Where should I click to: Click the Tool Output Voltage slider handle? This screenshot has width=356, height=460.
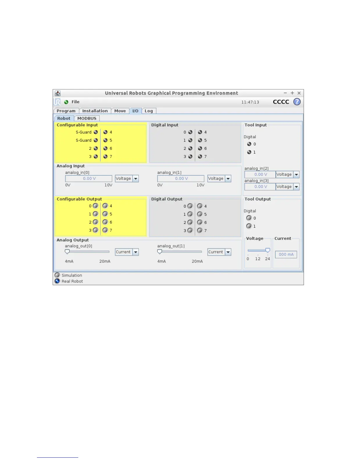(x=268, y=250)
